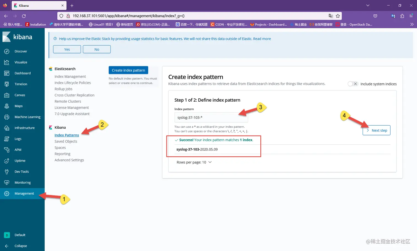Screen dimensions: 417x251
Task: Open the Firefox application menu
Action: click(x=411, y=16)
